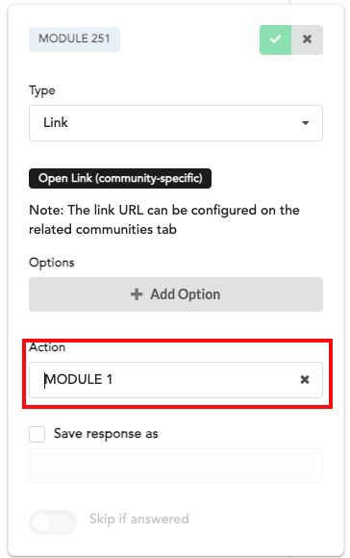Confirm module edits with green checkmark
The image size is (350, 558).
[275, 39]
